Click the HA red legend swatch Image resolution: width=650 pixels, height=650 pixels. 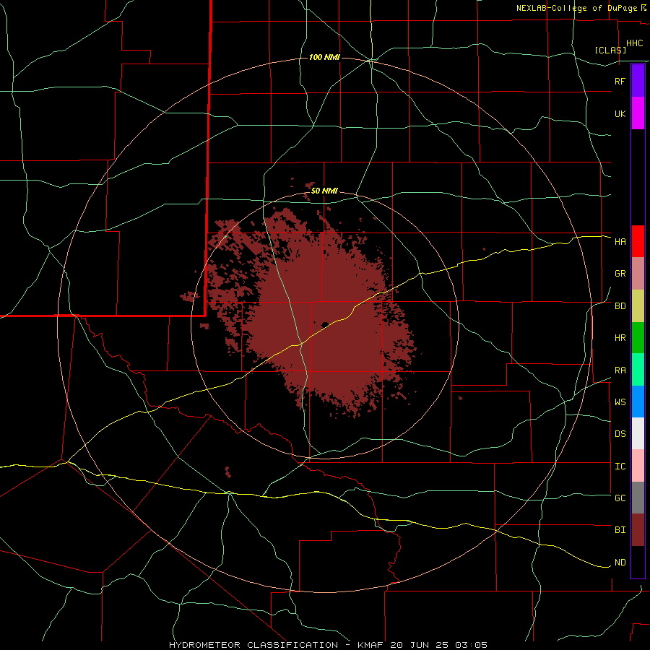pyautogui.click(x=638, y=241)
